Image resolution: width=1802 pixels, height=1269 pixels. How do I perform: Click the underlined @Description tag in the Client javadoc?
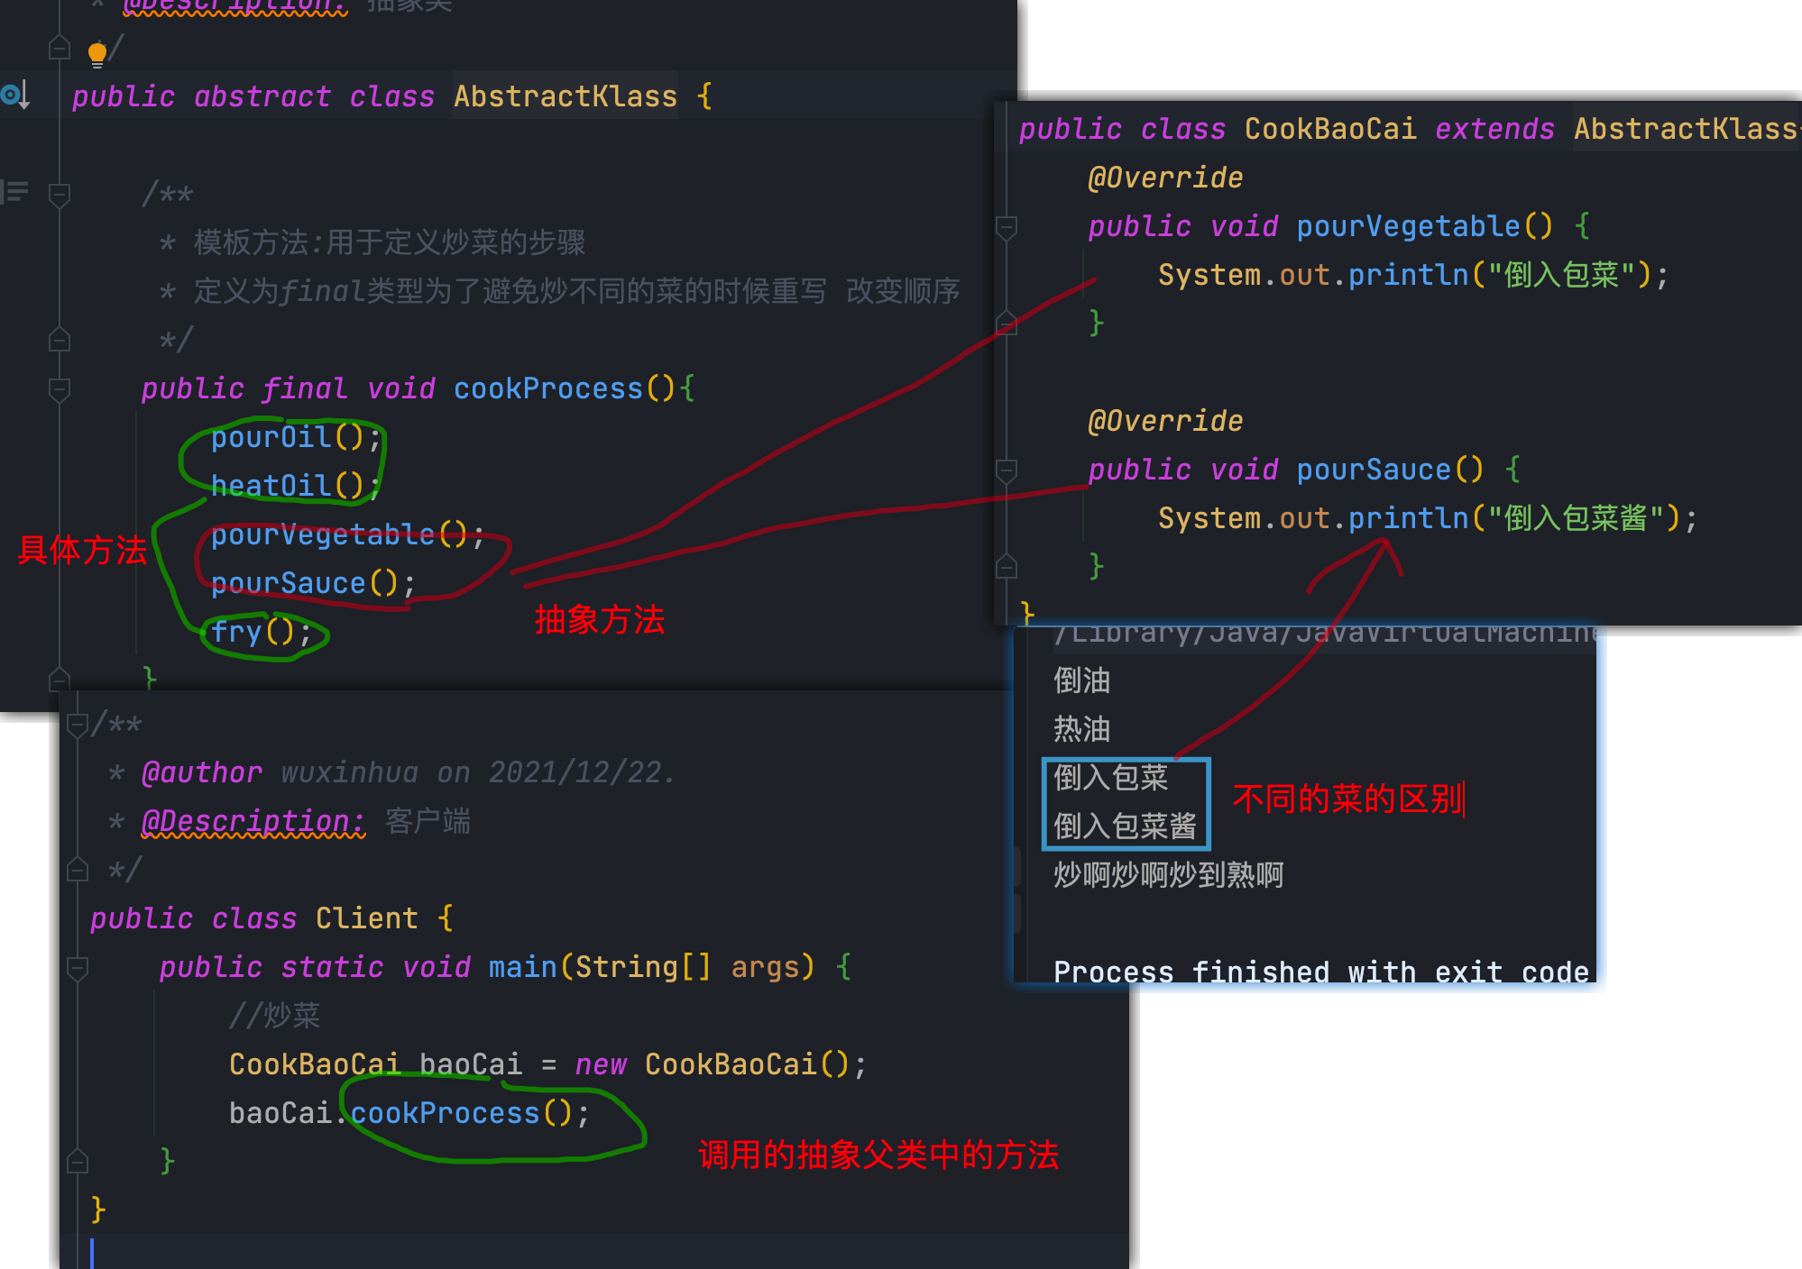(x=253, y=821)
